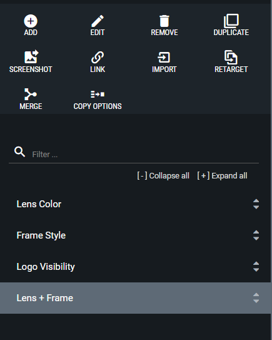Image resolution: width=272 pixels, height=340 pixels.
Task: Select the Edit pencil icon
Action: 98,21
